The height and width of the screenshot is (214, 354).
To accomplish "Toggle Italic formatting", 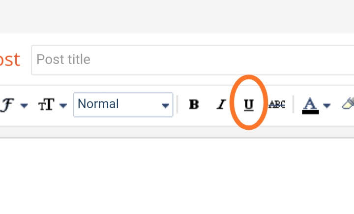I will point(221,104).
